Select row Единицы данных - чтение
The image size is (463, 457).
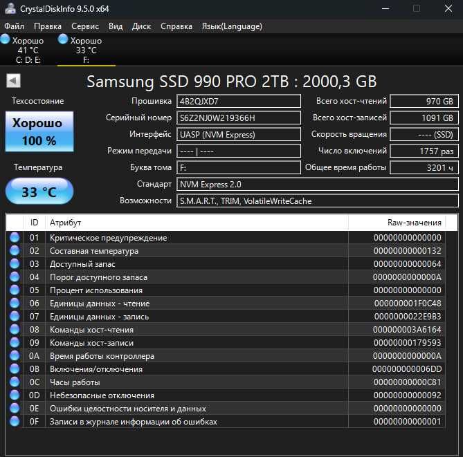coord(226,304)
